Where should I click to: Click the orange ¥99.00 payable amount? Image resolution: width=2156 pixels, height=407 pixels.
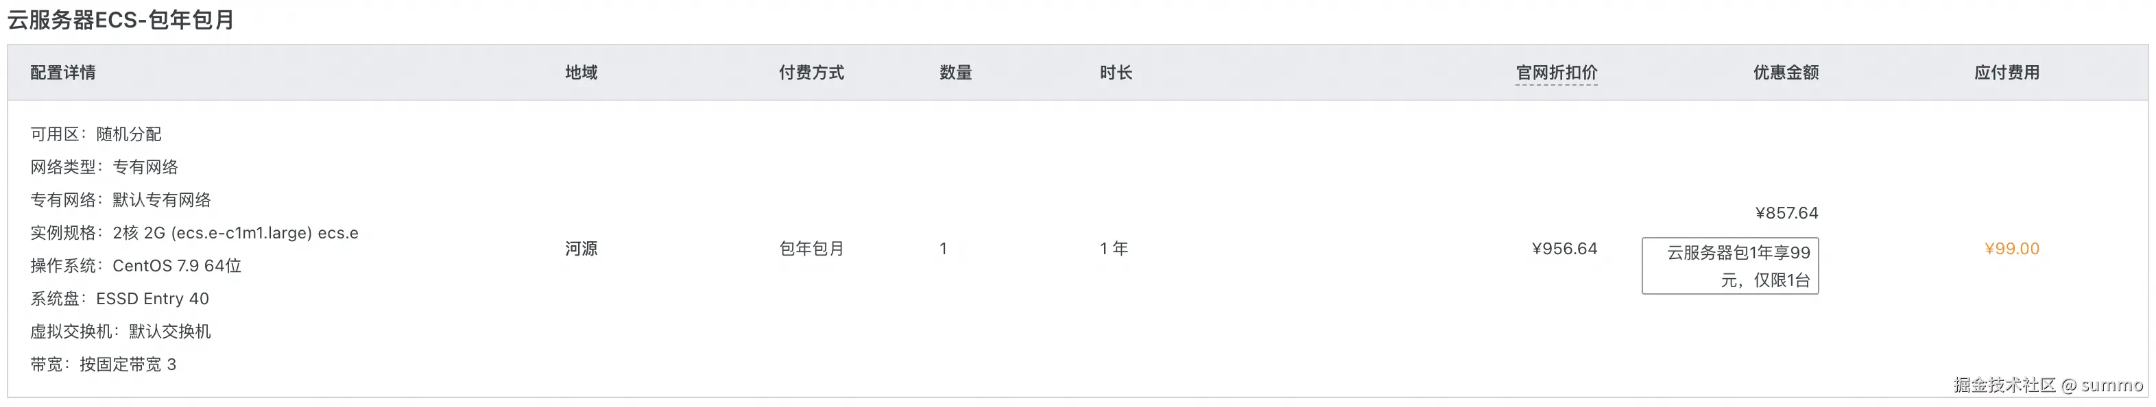pos(2012,248)
